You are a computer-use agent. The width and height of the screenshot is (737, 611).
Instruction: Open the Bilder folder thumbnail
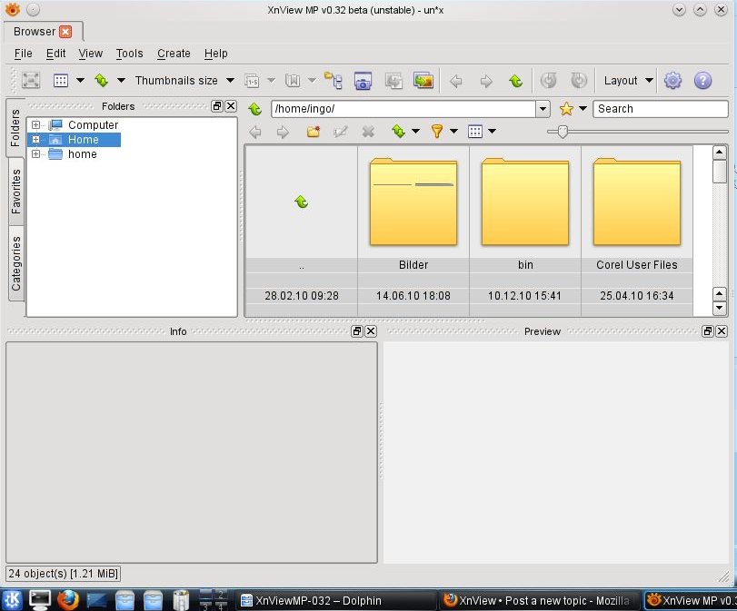(x=413, y=202)
